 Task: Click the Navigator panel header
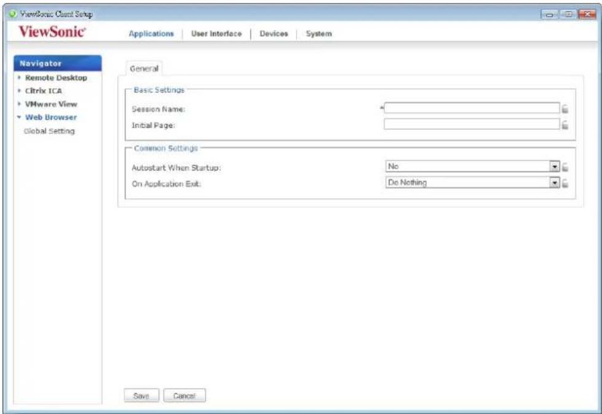pyautogui.click(x=58, y=63)
